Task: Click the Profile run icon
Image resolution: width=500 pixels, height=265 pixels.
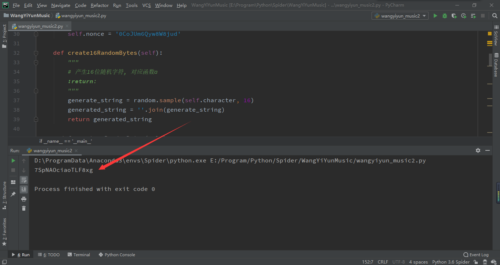Action: pyautogui.click(x=464, y=16)
